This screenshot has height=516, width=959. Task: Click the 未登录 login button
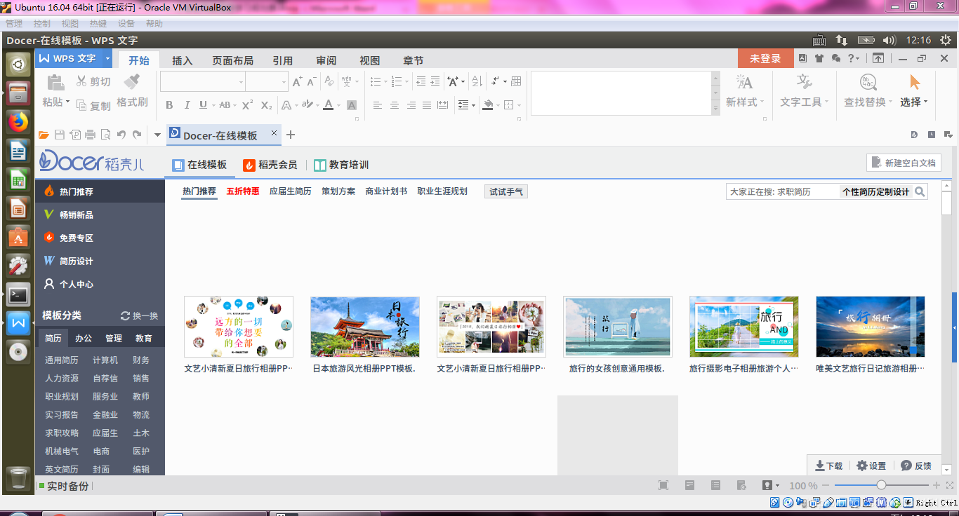pyautogui.click(x=765, y=58)
